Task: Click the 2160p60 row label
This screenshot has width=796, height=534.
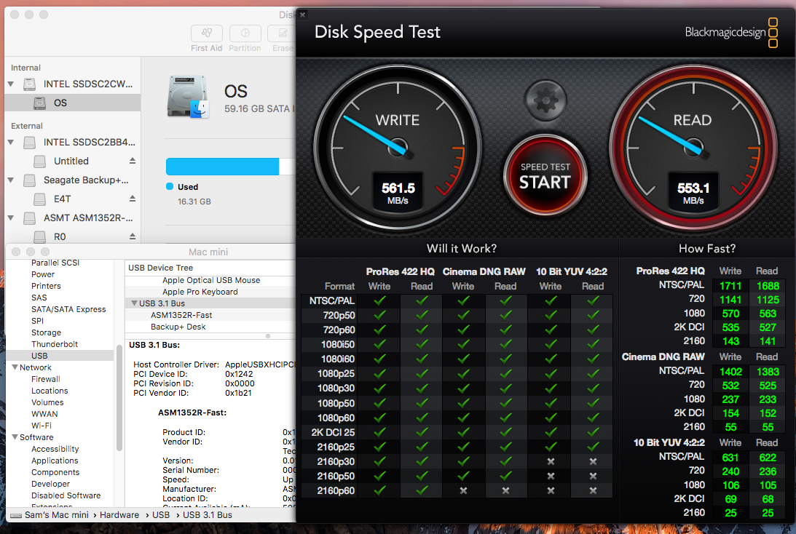Action: pyautogui.click(x=336, y=491)
